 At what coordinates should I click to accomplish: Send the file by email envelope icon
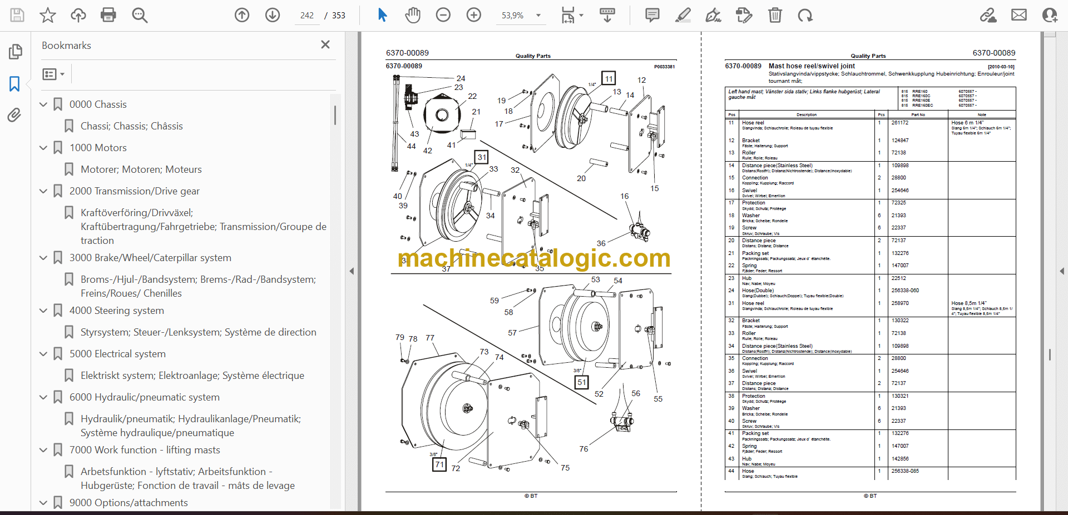1019,15
